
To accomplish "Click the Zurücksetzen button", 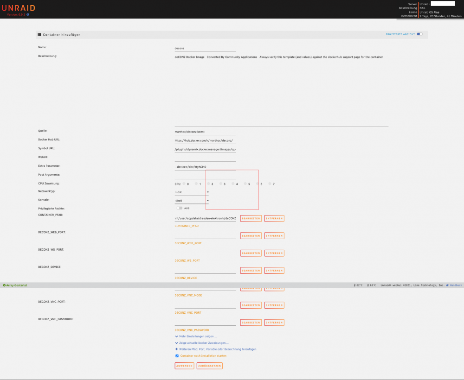I will (x=210, y=366).
